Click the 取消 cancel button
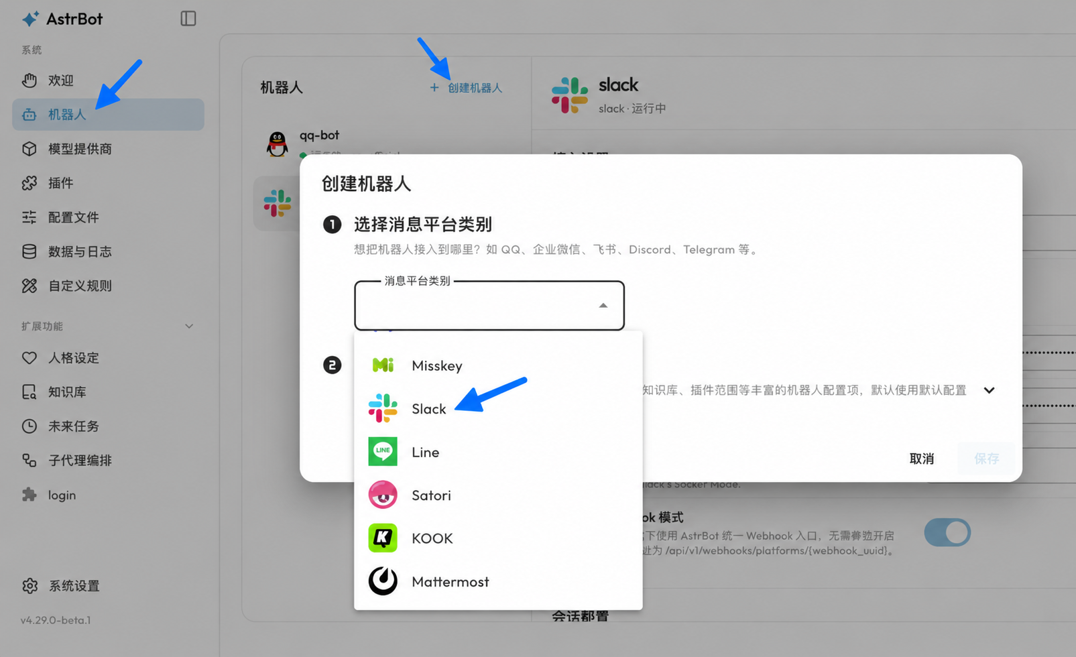This screenshot has height=657, width=1076. pyautogui.click(x=922, y=459)
